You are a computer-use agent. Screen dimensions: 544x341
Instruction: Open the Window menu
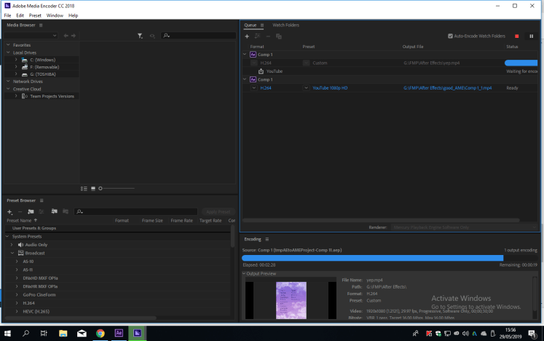(x=55, y=15)
